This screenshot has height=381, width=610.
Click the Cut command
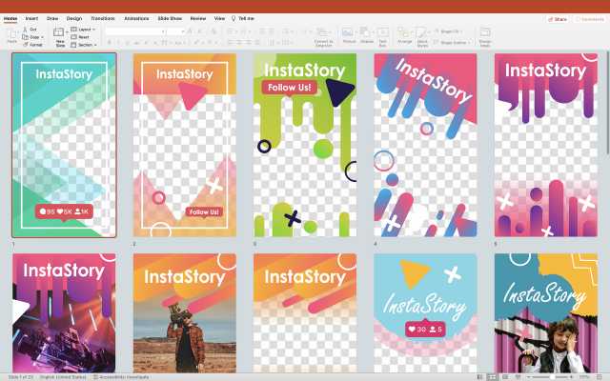click(32, 30)
